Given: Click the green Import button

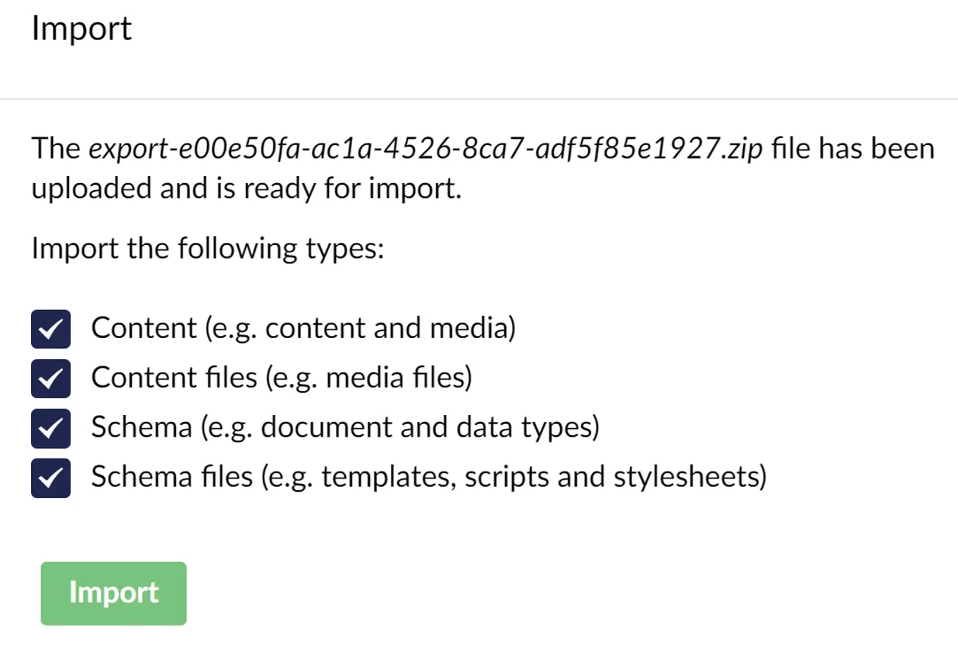Looking at the screenshot, I should point(113,593).
